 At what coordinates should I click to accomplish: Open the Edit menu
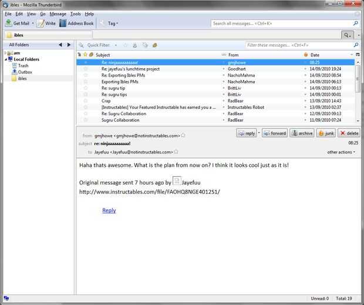tap(19, 14)
